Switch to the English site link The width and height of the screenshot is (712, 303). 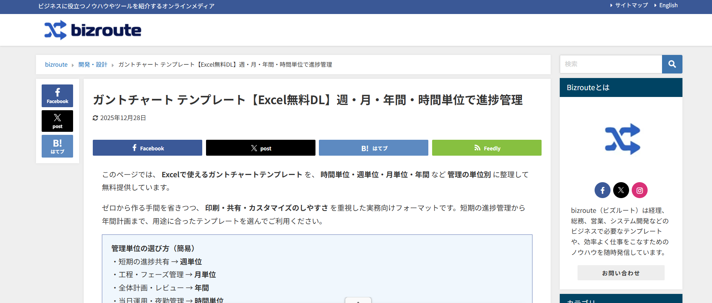(x=668, y=5)
